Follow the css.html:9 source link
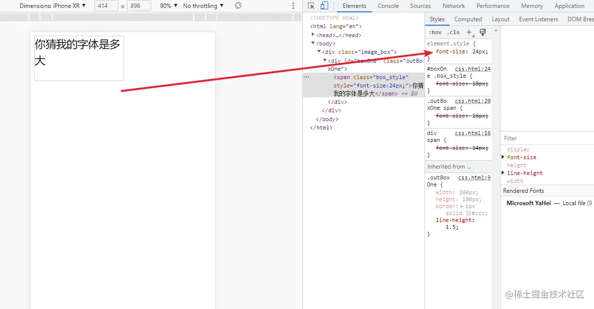The width and height of the screenshot is (594, 309). pos(474,177)
